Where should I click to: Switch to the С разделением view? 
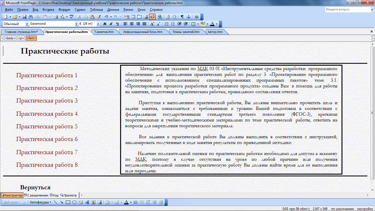pyautogui.click(x=36, y=195)
